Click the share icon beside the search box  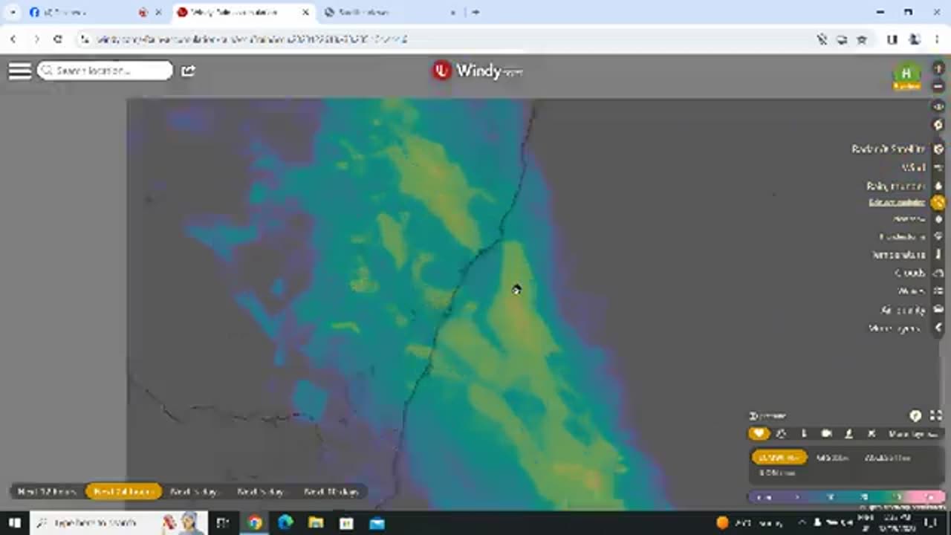coord(188,71)
